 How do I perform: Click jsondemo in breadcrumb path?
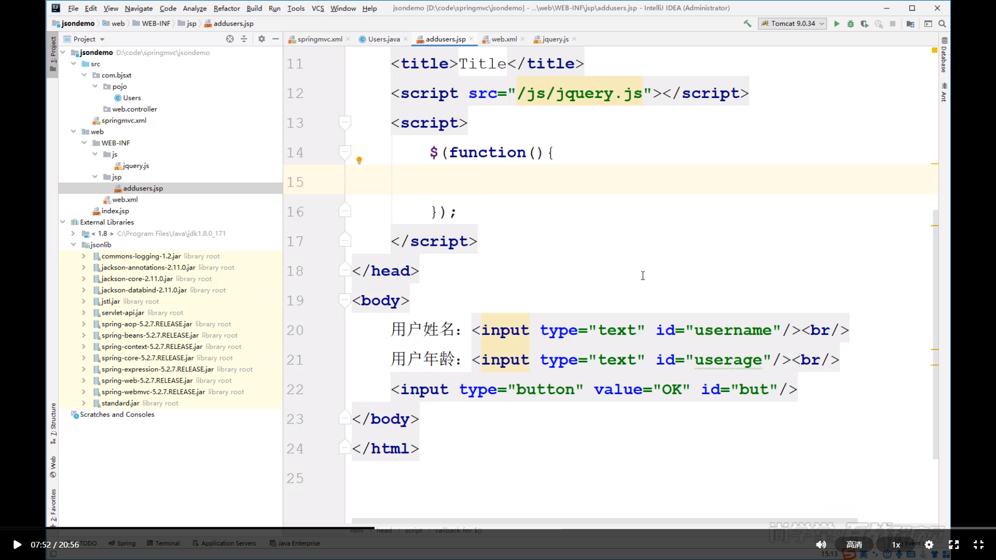pos(78,24)
